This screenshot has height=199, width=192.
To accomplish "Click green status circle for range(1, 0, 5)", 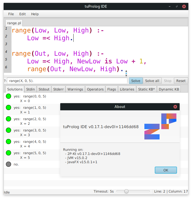I will pyautogui.click(x=8, y=107).
